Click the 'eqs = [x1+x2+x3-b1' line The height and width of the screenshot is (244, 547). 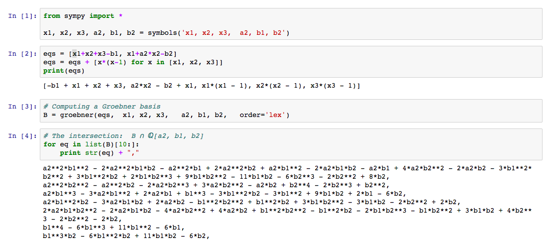tap(109, 54)
